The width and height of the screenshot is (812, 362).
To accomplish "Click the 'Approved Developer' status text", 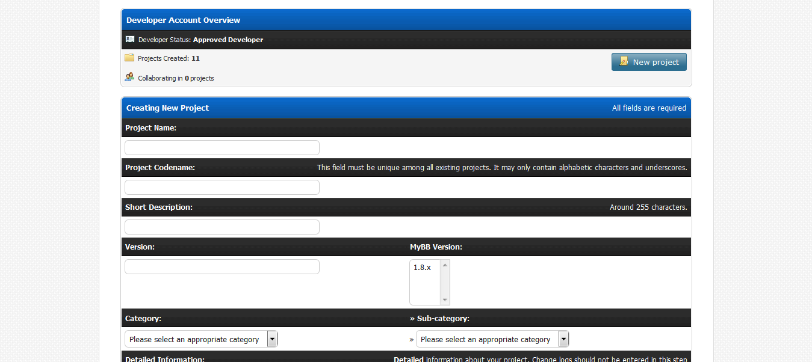I will [228, 40].
